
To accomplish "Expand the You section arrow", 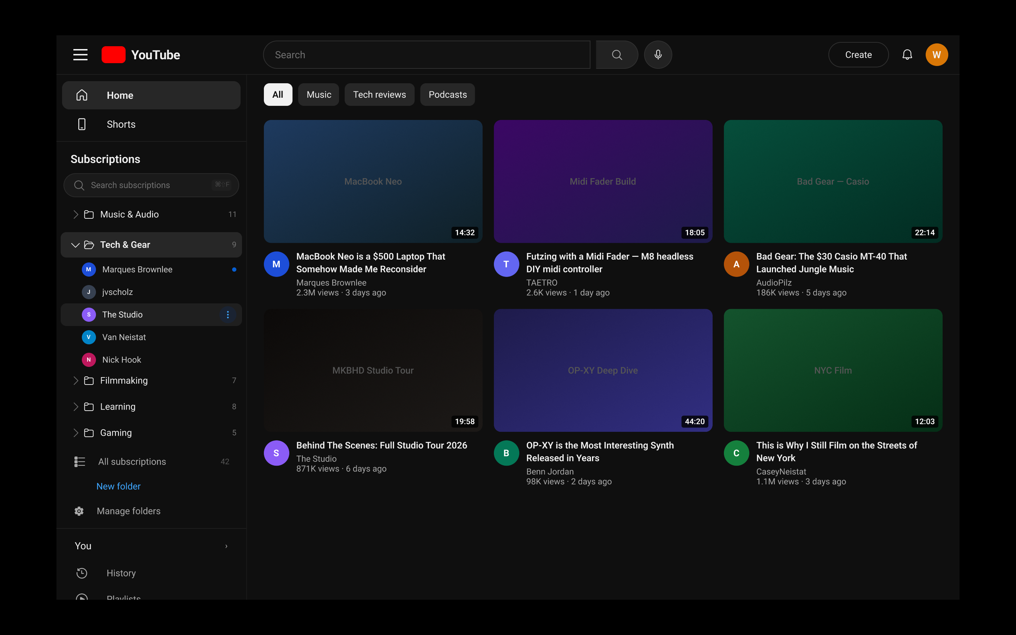I will click(226, 546).
